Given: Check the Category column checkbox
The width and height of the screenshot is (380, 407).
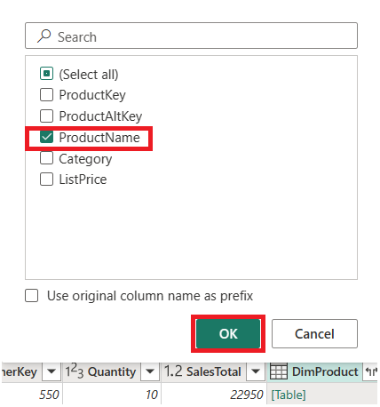Looking at the screenshot, I should (x=46, y=158).
